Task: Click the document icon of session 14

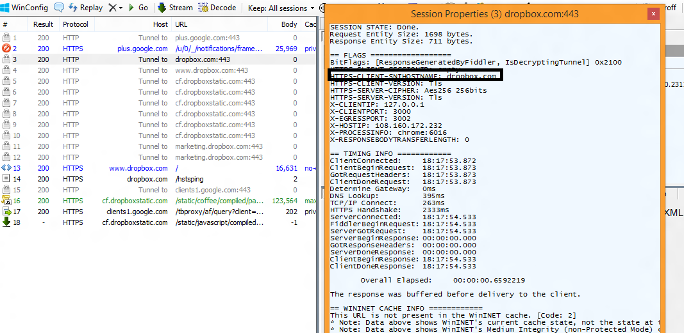Action: 6,179
